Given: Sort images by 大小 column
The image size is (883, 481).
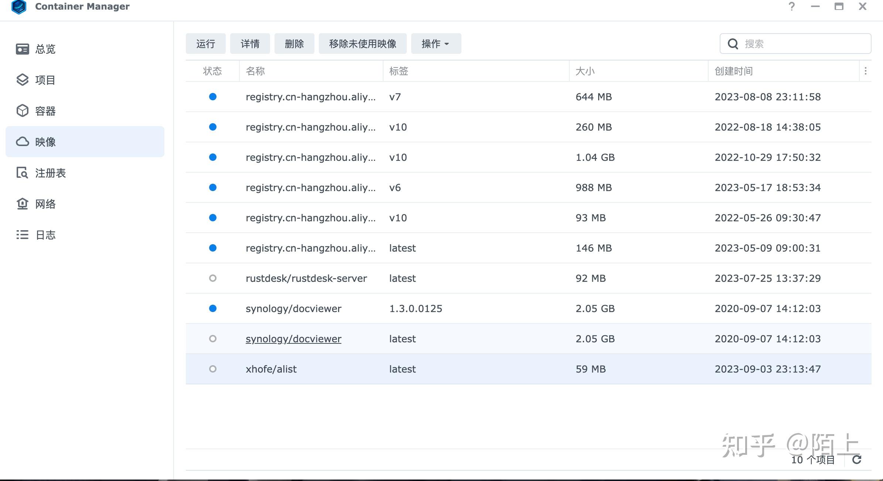Looking at the screenshot, I should pyautogui.click(x=585, y=71).
